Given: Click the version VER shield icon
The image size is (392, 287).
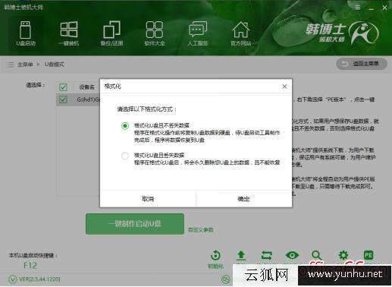Looking at the screenshot, I should coord(12,279).
